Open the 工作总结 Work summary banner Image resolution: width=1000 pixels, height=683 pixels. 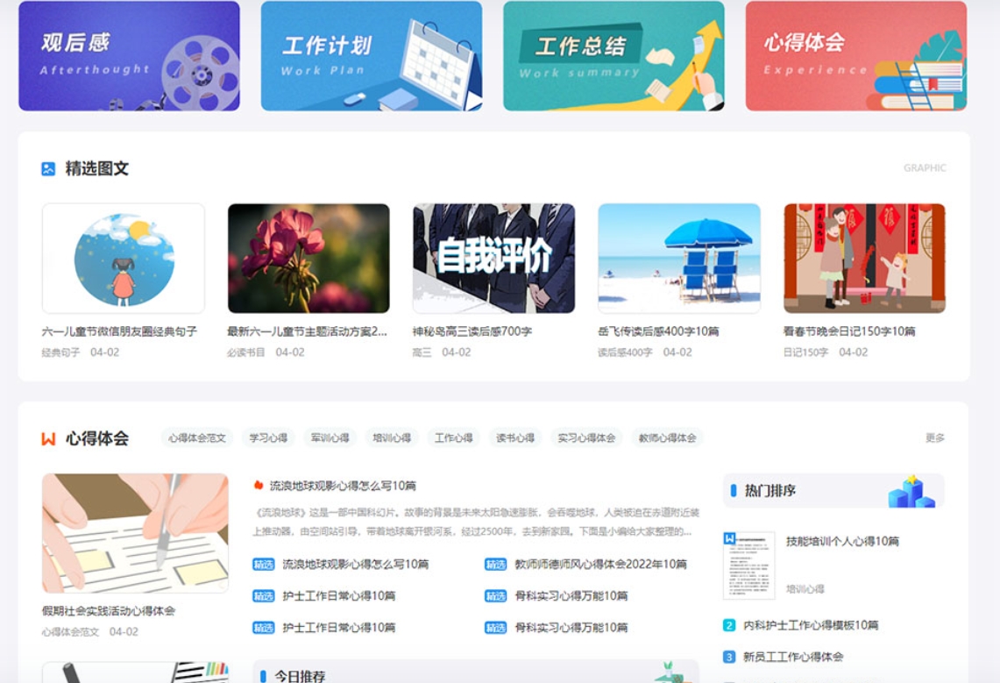pyautogui.click(x=613, y=55)
